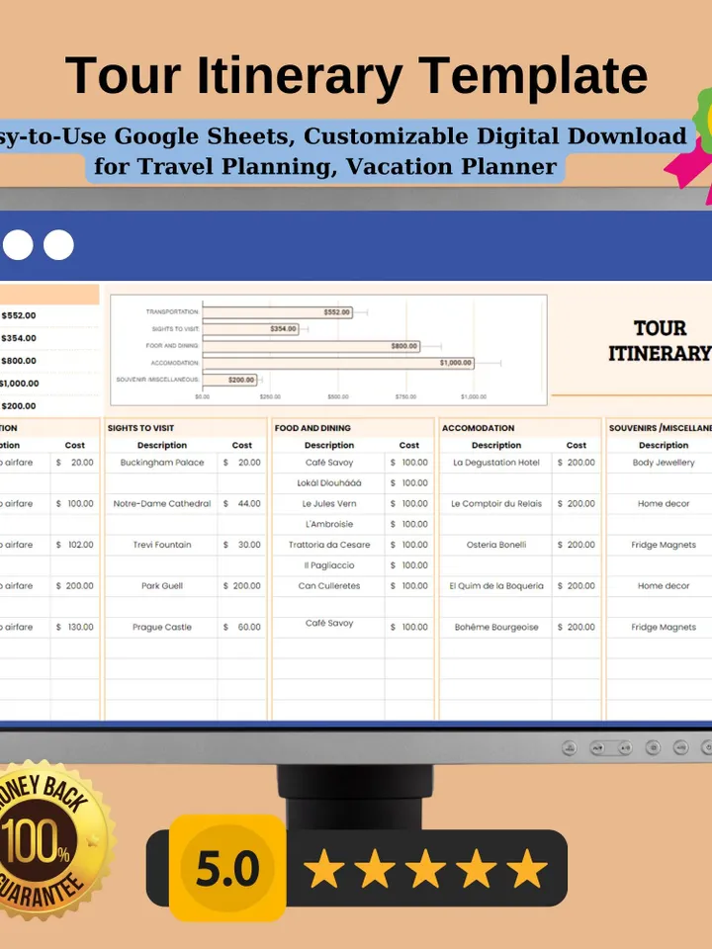Screen dimensions: 712x949
Task: Click the monitor's round button right of the double pill
Action: [653, 748]
